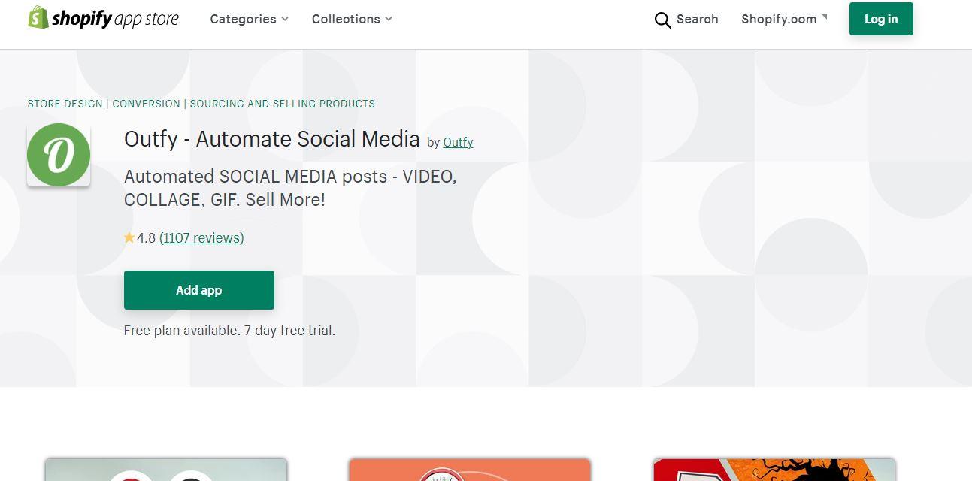972x481 pixels.
Task: Open the red and orange screenshot thumbnail
Action: click(774, 470)
